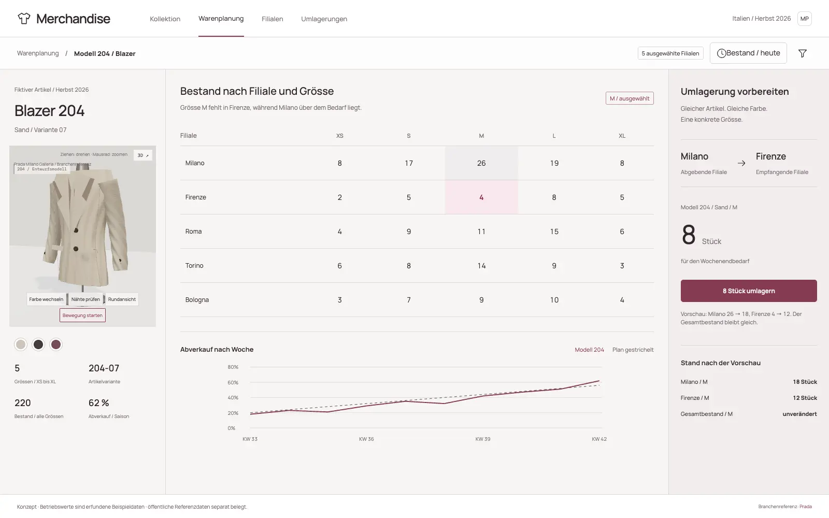Click Bewegung starten

point(82,315)
